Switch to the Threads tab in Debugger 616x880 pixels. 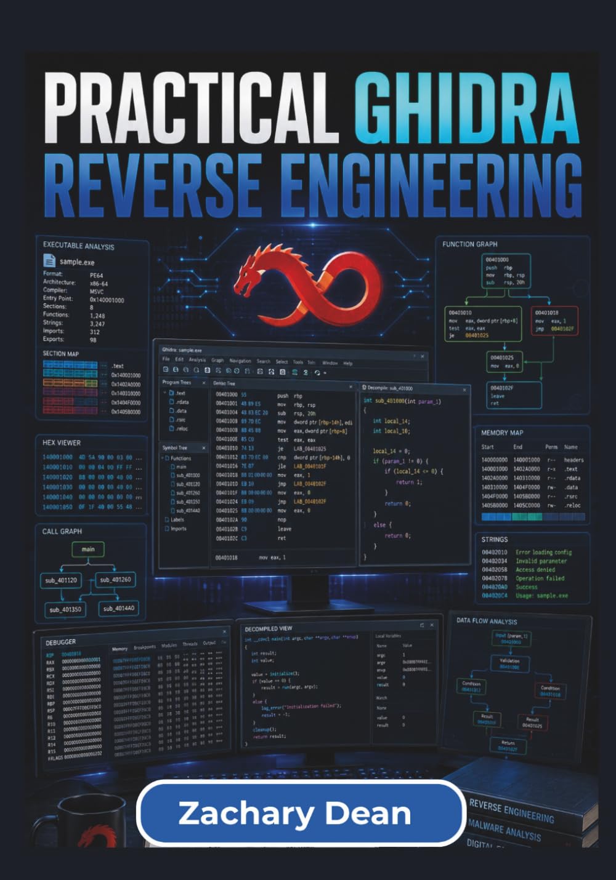190,644
